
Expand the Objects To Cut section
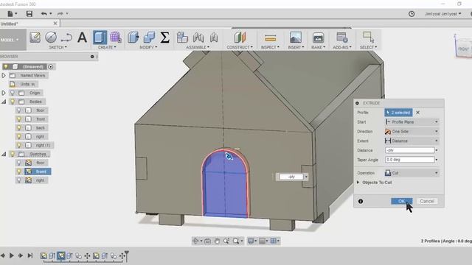358,183
